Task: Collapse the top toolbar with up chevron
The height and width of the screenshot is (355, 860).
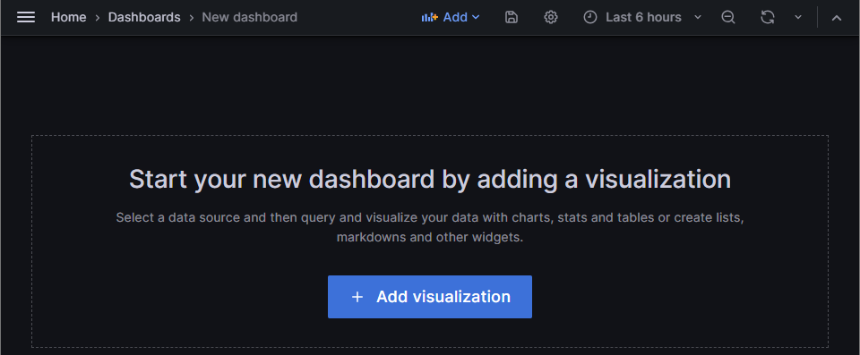Action: (837, 18)
